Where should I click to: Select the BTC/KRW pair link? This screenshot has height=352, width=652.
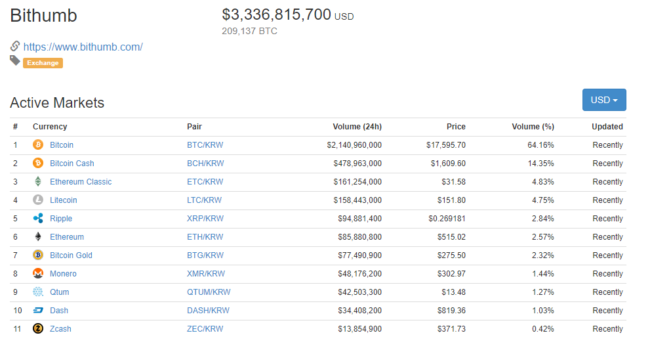click(205, 145)
